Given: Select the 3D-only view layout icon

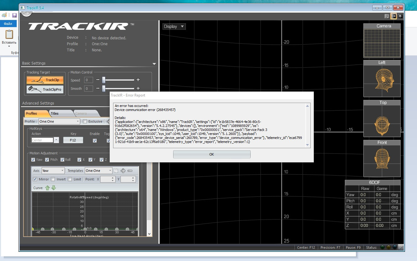Looking at the screenshot, I should coord(400,16).
